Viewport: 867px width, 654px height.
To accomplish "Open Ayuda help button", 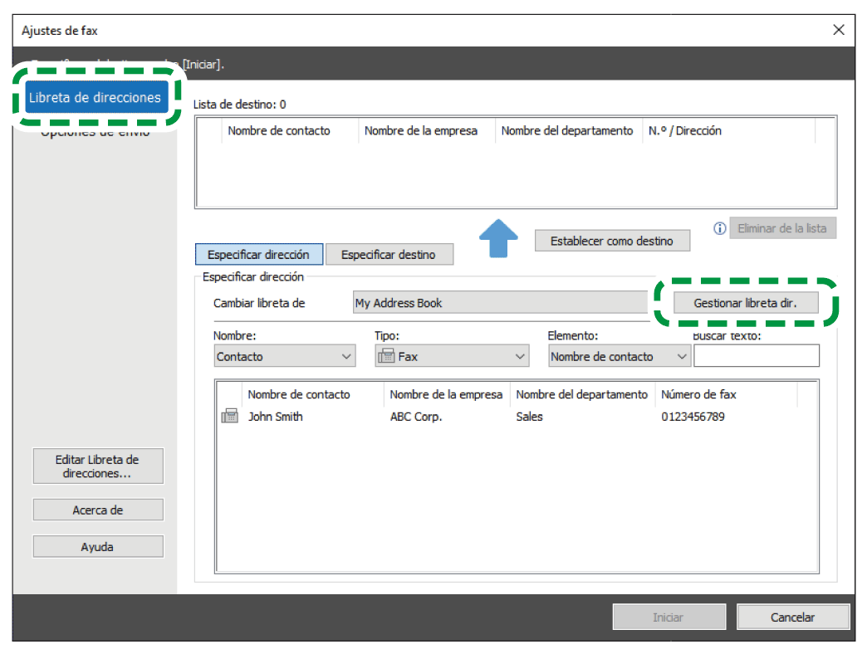I will [x=98, y=547].
